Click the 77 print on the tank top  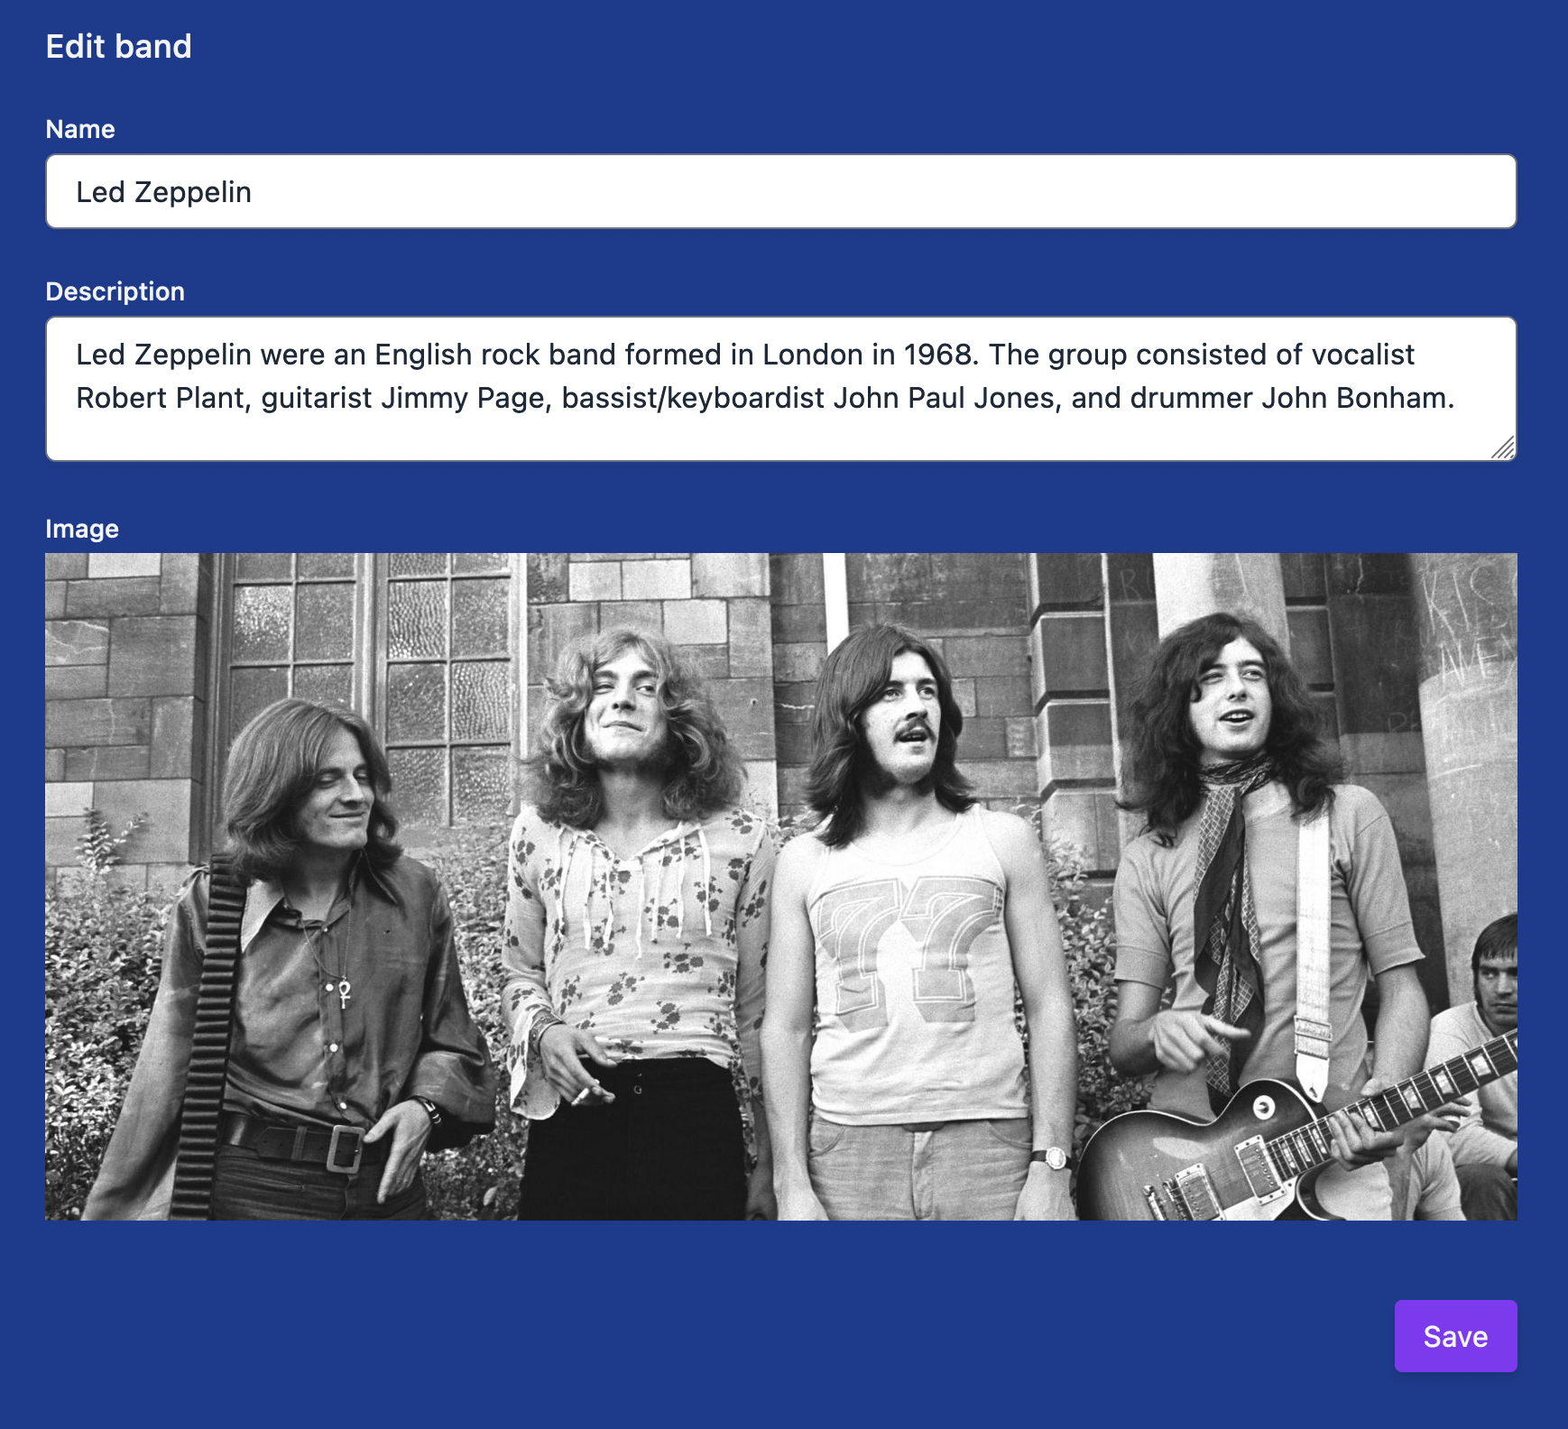click(x=907, y=947)
